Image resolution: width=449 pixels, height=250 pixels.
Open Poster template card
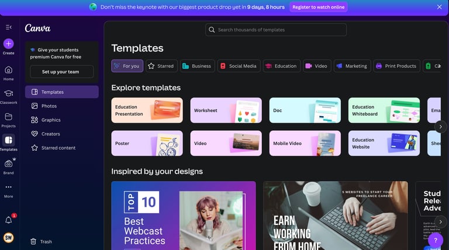click(147, 143)
